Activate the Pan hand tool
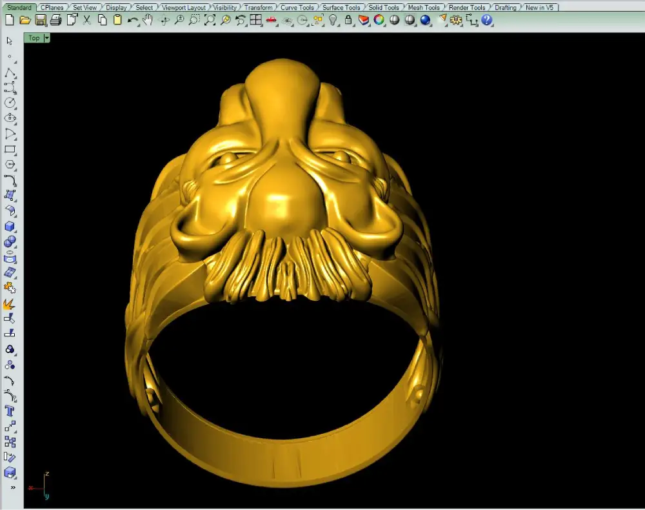The image size is (645, 510). click(148, 20)
